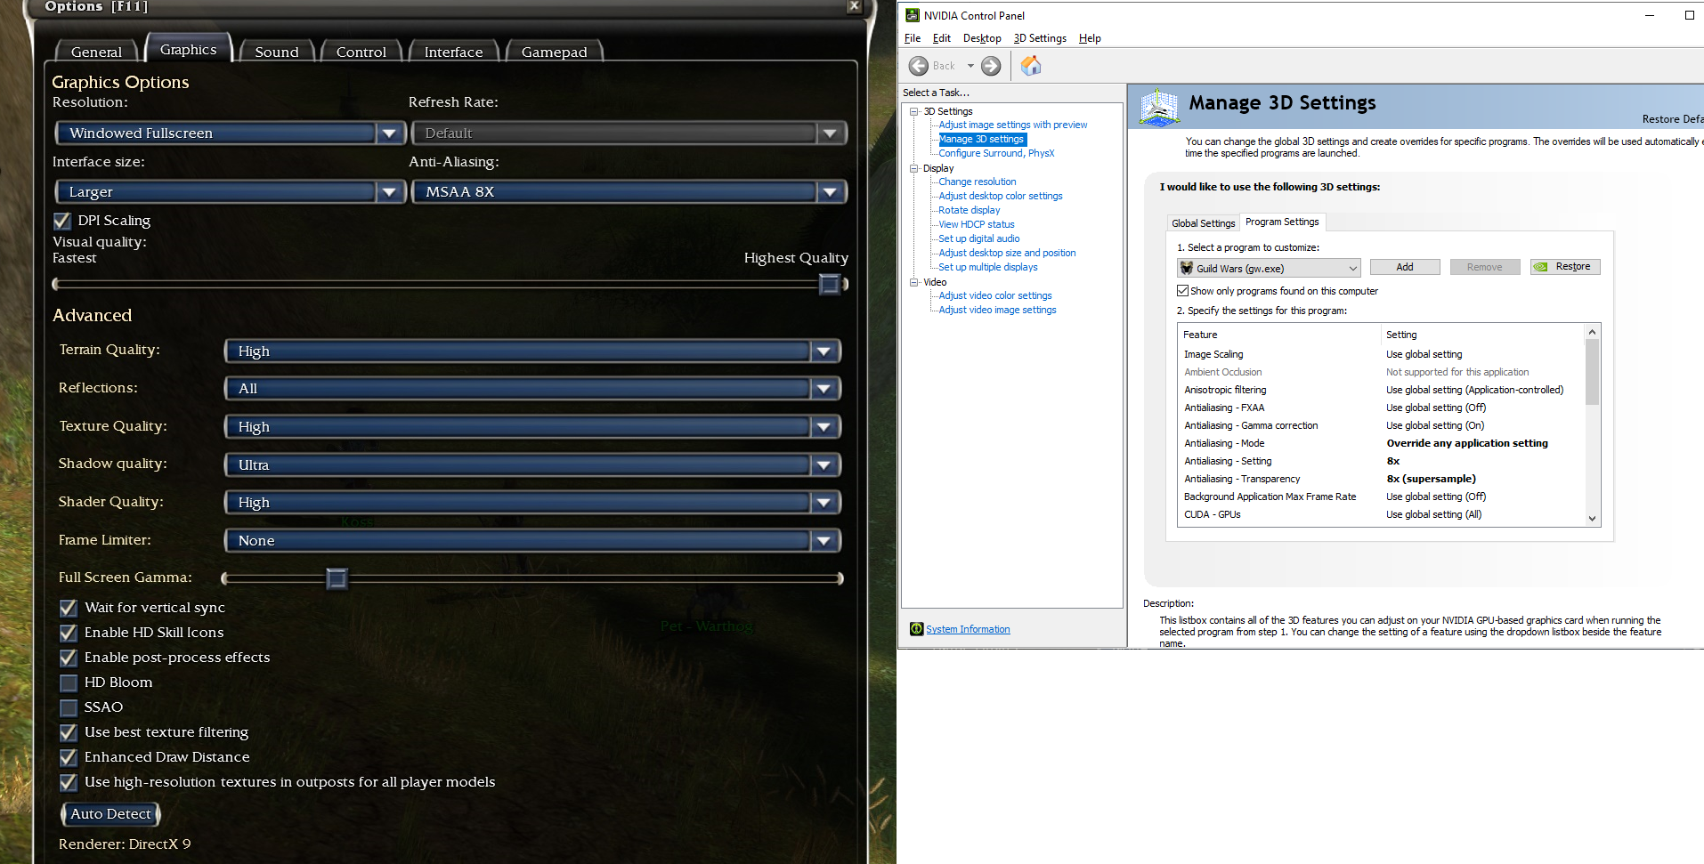
Task: Click the Add program button
Action: coord(1405,267)
